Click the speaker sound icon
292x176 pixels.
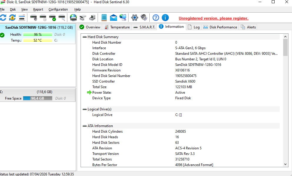[144, 18]
